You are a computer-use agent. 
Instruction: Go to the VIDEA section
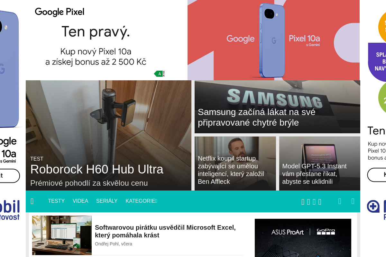pyautogui.click(x=80, y=201)
